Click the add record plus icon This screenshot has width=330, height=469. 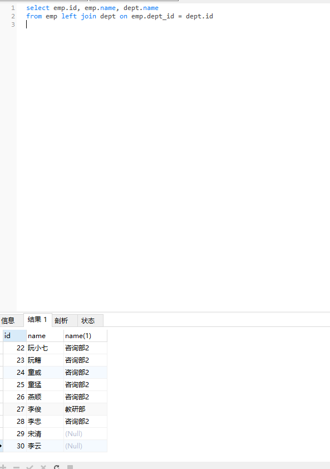(3, 467)
